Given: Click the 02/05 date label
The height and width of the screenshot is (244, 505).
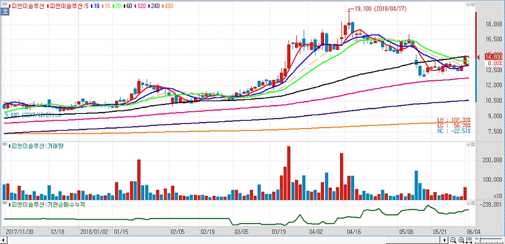Looking at the screenshot, I should point(177,232).
